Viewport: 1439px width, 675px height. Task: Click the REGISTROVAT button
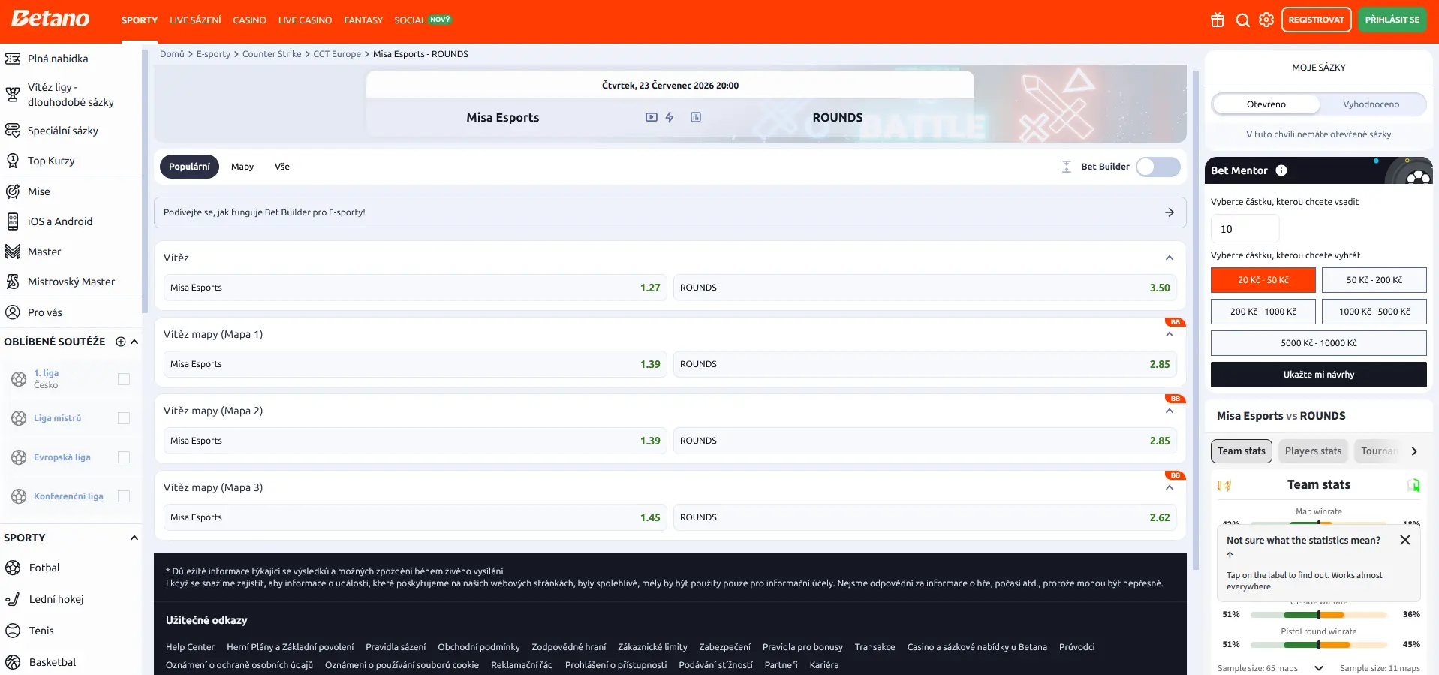coord(1317,20)
